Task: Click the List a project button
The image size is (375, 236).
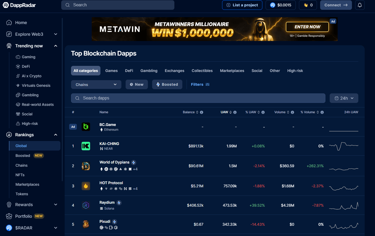Action: point(242,5)
